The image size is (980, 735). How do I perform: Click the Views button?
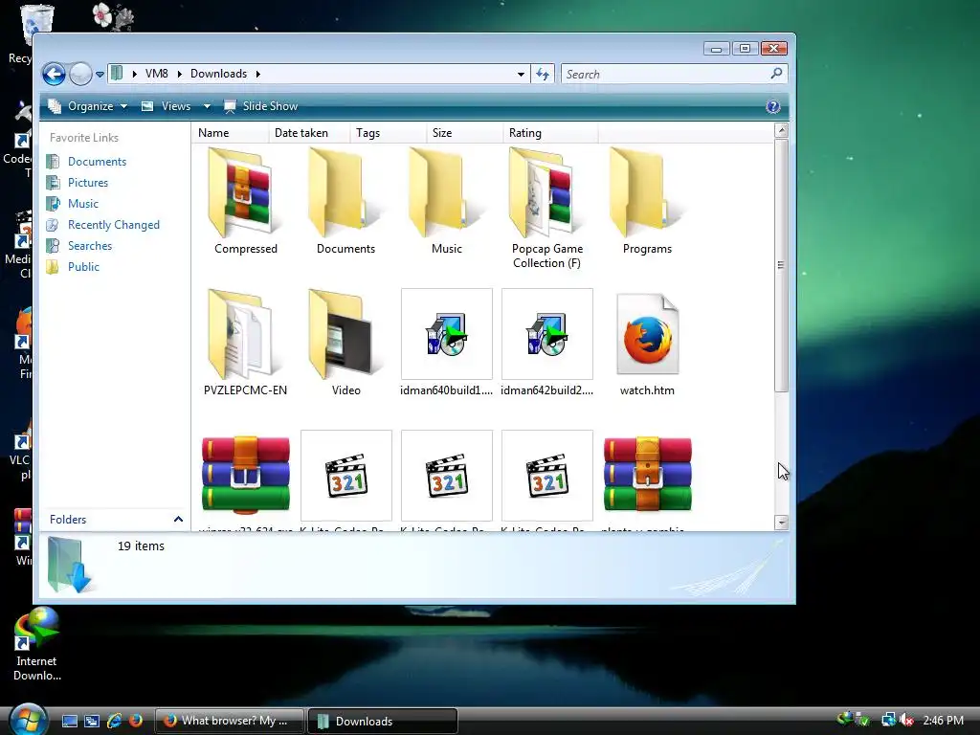coord(167,106)
